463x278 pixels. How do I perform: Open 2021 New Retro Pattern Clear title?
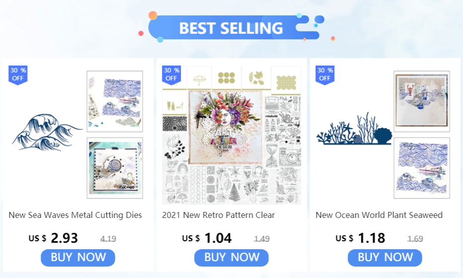tap(219, 215)
